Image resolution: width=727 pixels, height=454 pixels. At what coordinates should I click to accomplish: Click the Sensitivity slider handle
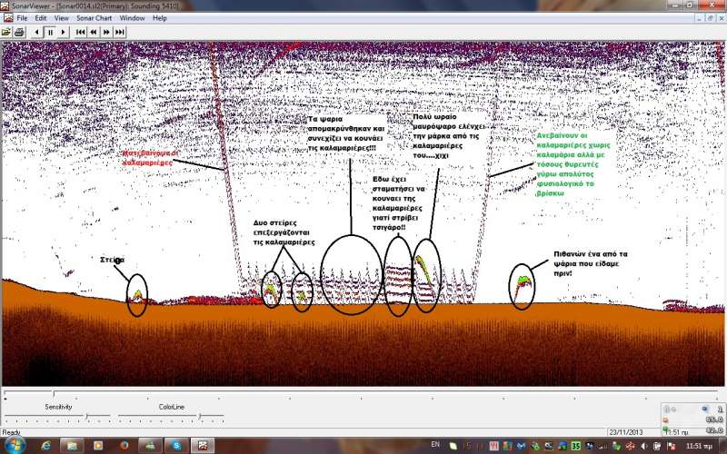86,417
